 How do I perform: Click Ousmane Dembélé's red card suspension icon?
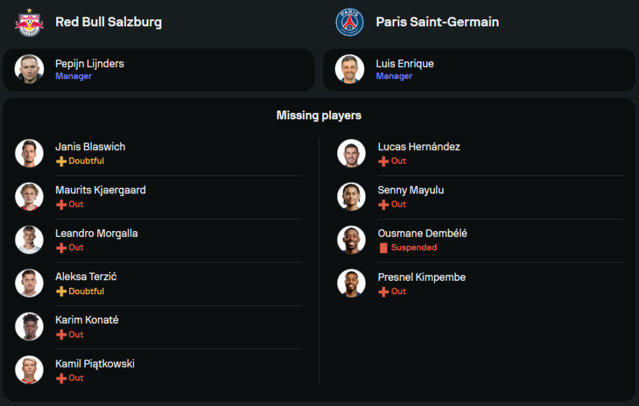click(383, 248)
